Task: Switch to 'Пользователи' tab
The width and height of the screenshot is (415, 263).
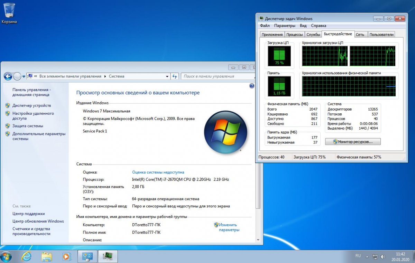Action: point(381,35)
